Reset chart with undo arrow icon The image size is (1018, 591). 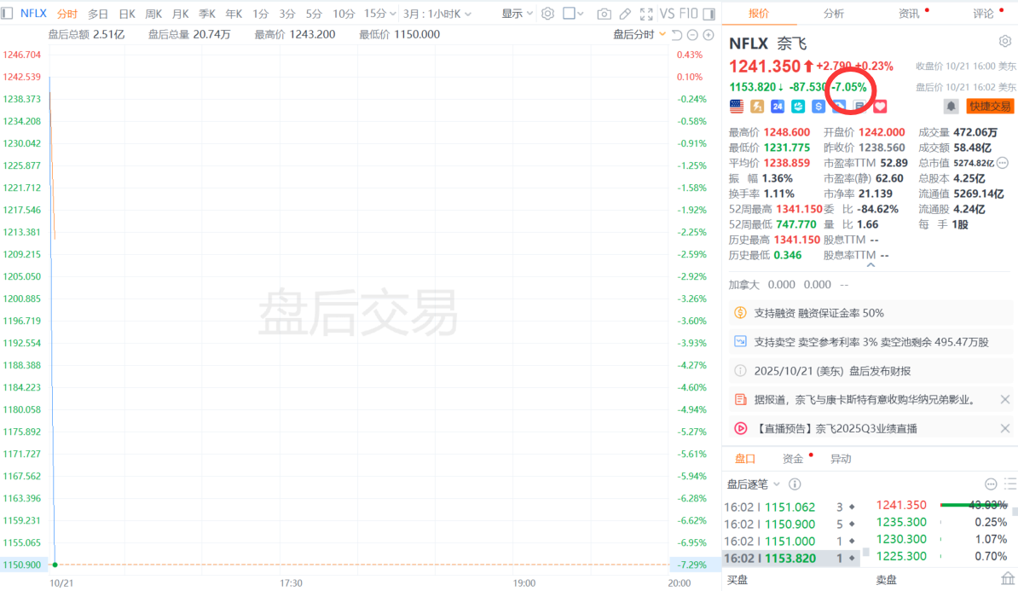(677, 35)
